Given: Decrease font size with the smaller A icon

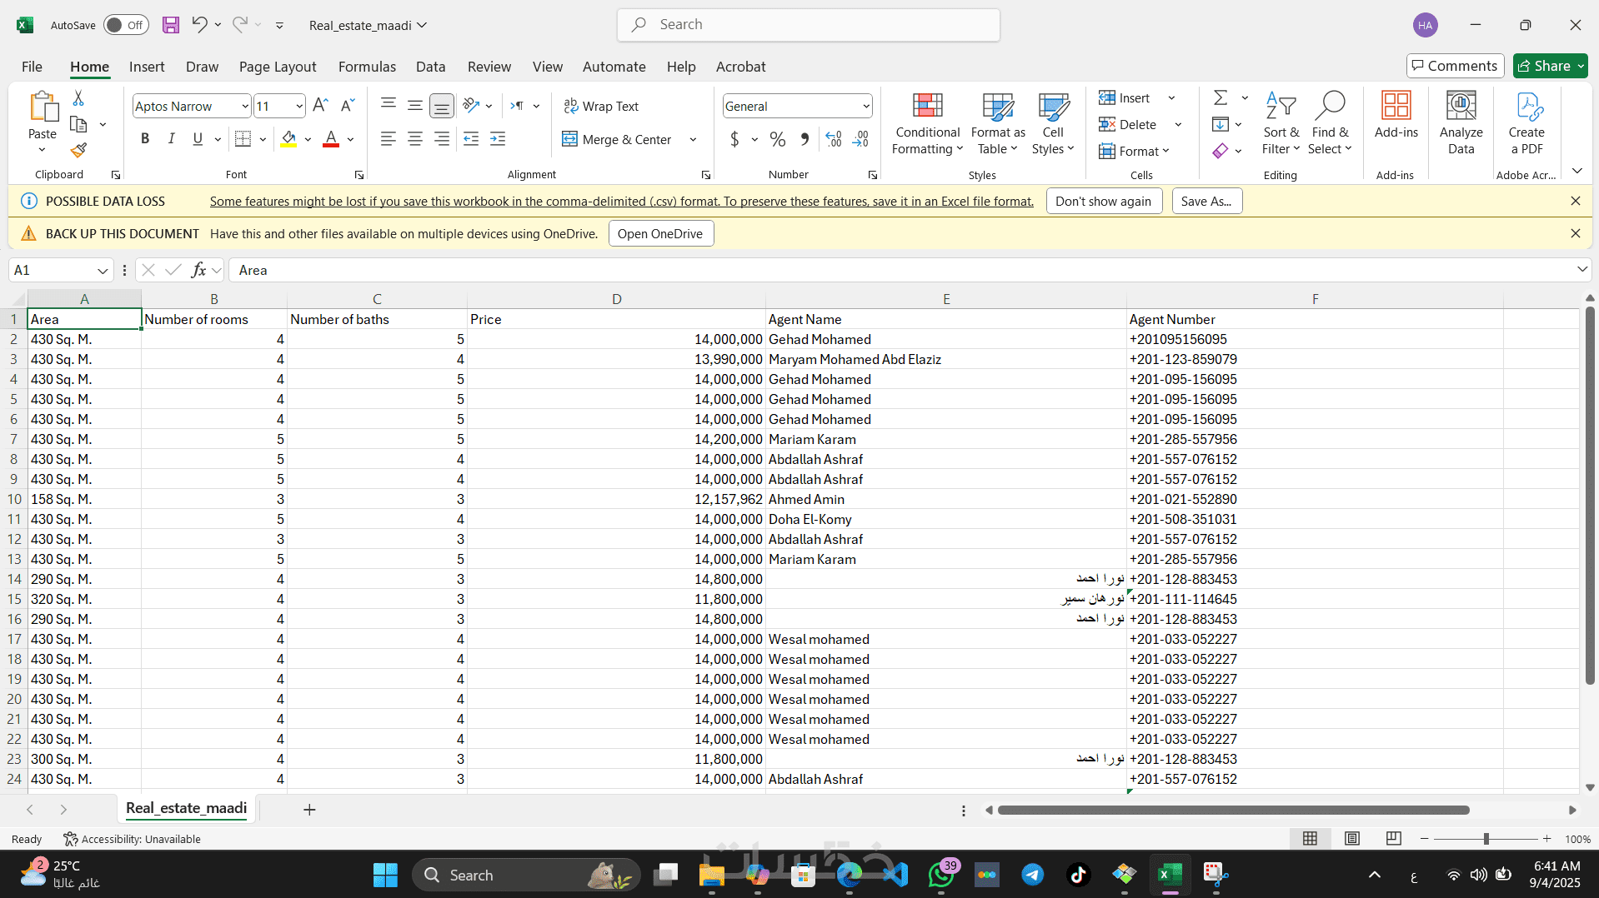Looking at the screenshot, I should click(348, 105).
